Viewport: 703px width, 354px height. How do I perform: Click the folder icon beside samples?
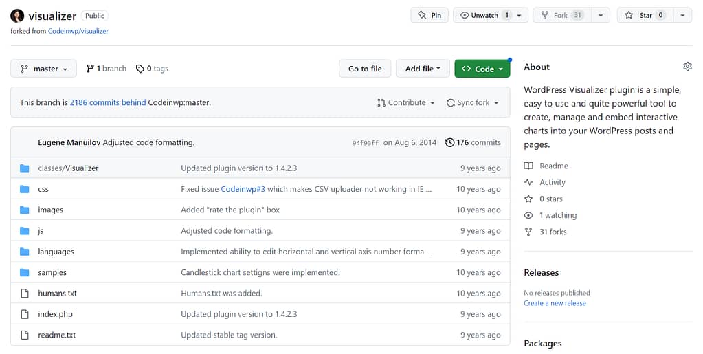pos(25,272)
